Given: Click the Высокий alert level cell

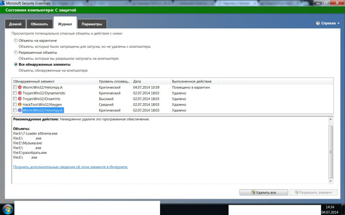Looking at the screenshot, I should pos(106,99).
